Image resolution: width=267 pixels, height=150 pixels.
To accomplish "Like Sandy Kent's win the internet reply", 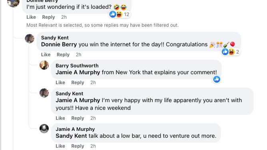I will [x=46, y=55].
